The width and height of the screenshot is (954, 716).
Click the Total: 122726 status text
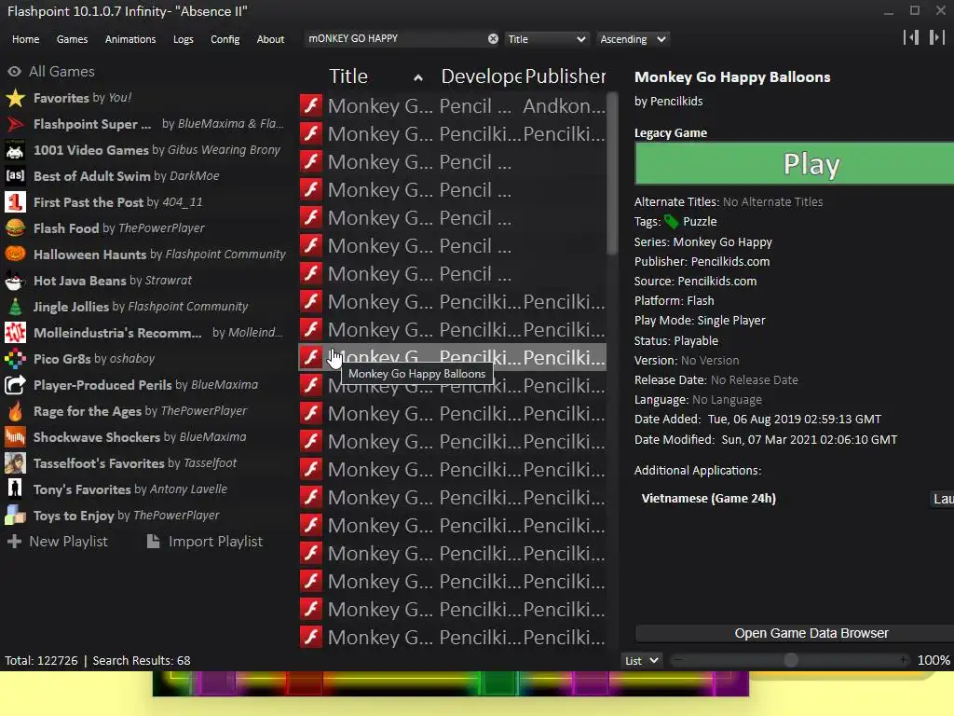click(41, 661)
